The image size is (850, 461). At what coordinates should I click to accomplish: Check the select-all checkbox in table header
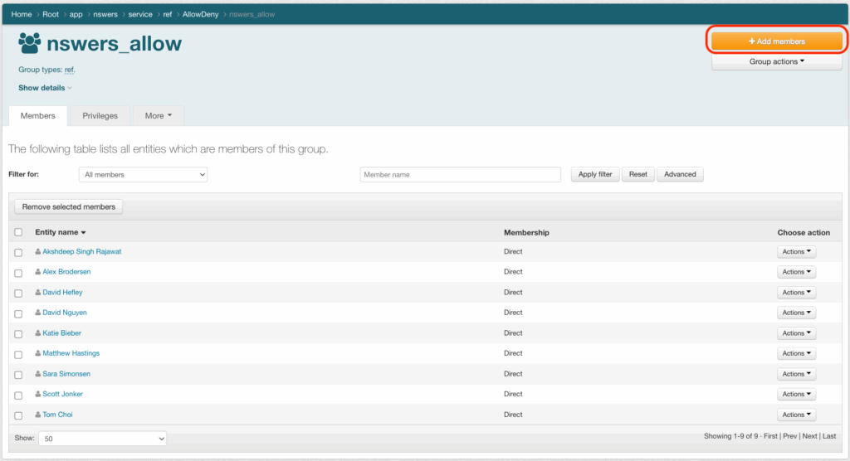point(18,232)
